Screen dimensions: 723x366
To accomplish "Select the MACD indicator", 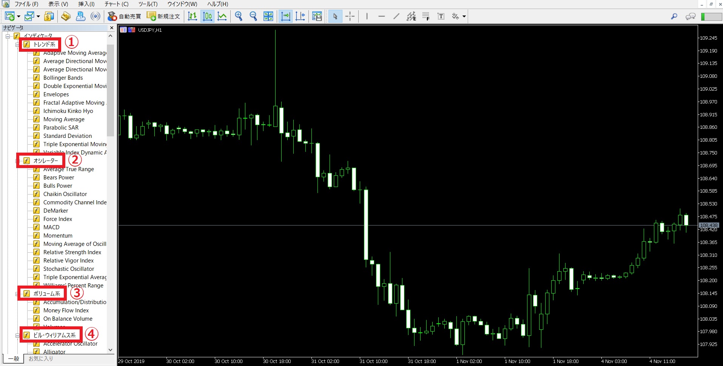I will pyautogui.click(x=51, y=227).
